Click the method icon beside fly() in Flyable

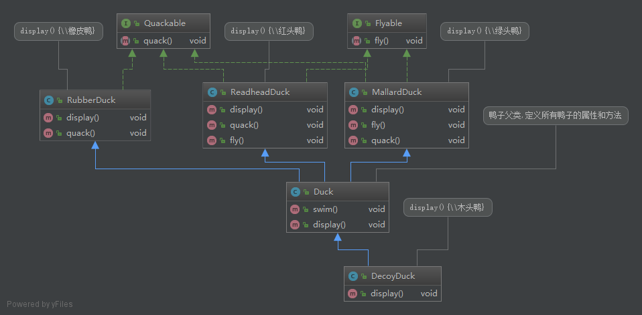[356, 41]
